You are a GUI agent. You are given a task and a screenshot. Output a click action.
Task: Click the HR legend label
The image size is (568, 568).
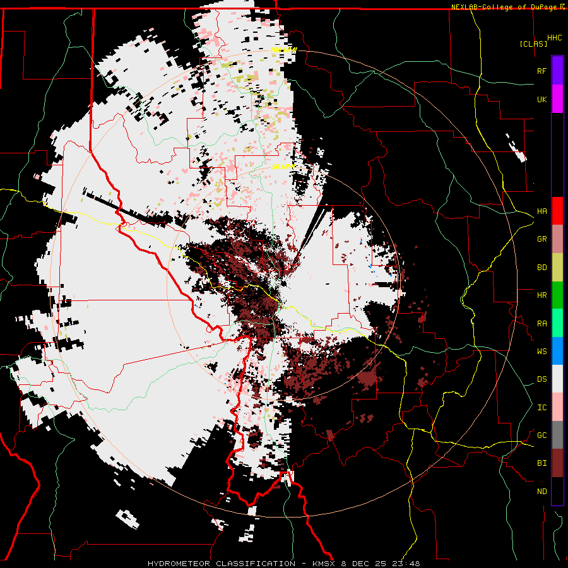541,295
